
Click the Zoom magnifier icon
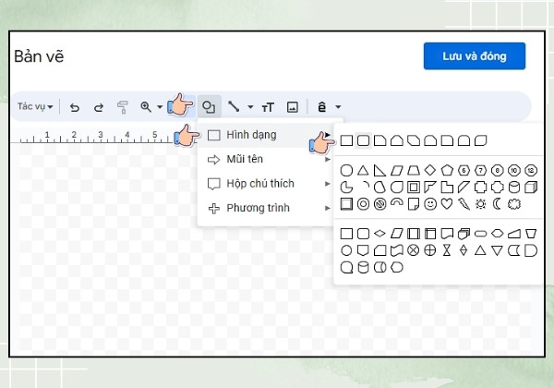click(x=146, y=107)
